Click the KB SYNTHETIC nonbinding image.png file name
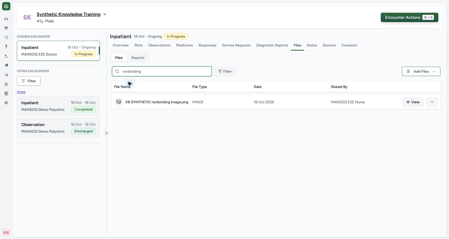 click(157, 102)
